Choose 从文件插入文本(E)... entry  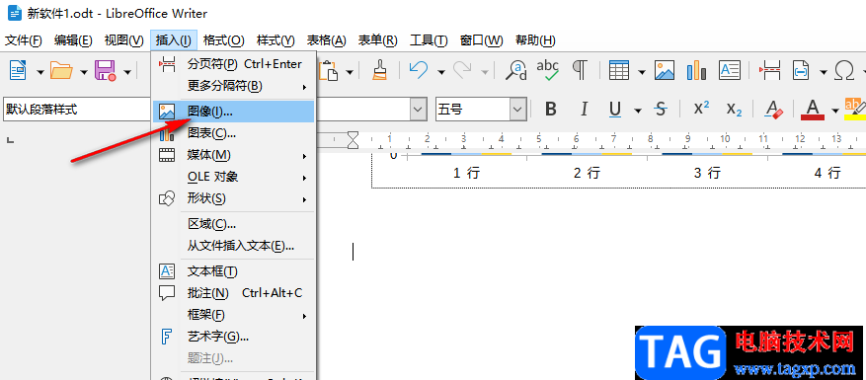click(x=233, y=246)
